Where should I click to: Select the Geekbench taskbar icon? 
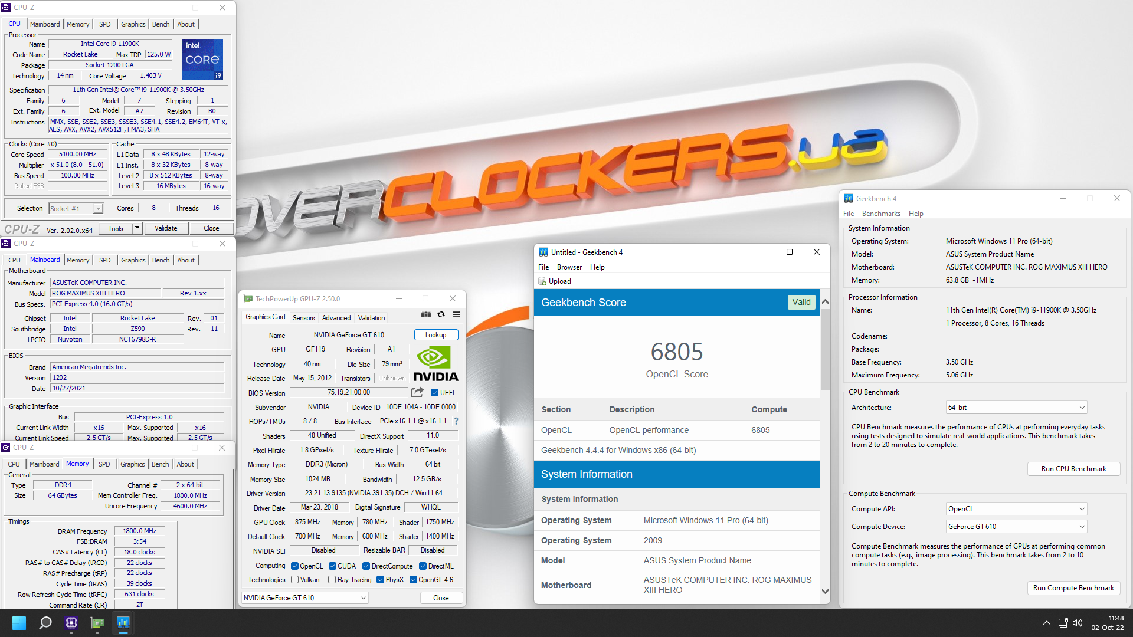coord(123,623)
